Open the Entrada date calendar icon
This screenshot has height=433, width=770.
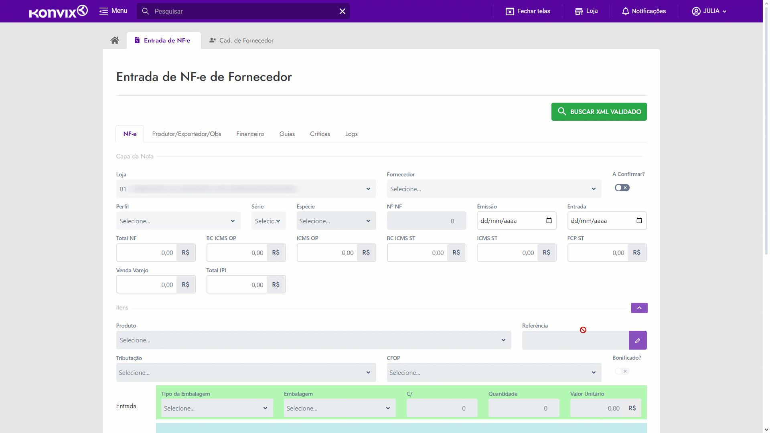click(639, 221)
